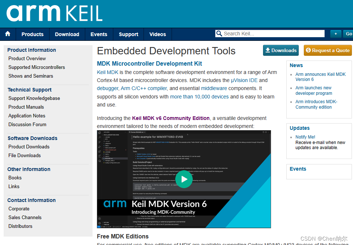
Task: Click the Request a Quote button
Action: coord(327,50)
